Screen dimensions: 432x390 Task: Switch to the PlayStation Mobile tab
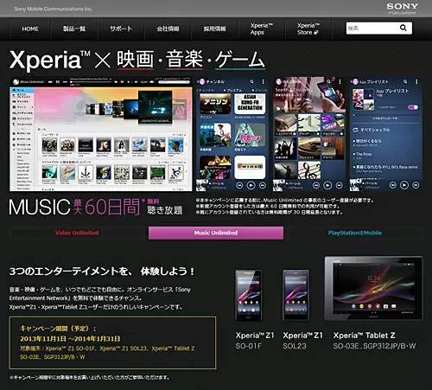pyautogui.click(x=355, y=233)
